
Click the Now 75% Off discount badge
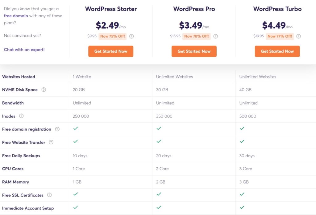(113, 36)
